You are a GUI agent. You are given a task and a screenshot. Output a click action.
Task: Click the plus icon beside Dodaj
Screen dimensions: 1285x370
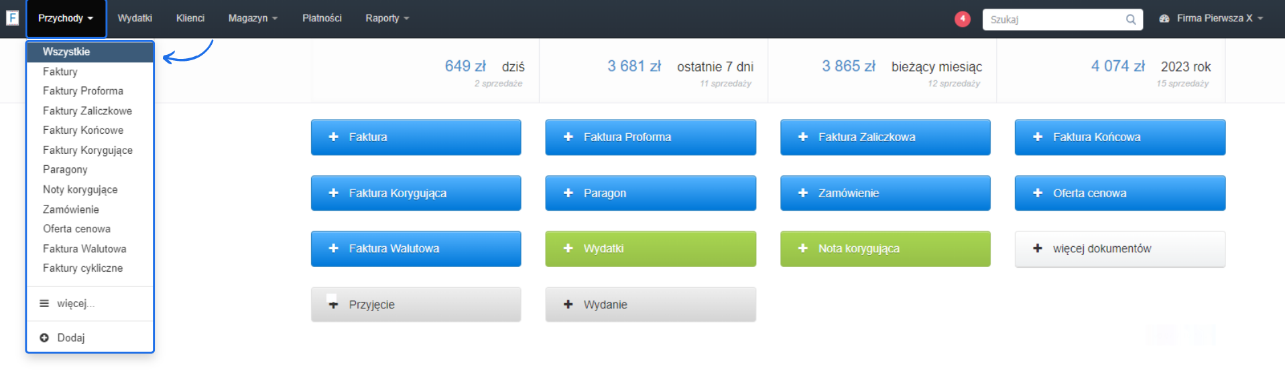coord(44,338)
